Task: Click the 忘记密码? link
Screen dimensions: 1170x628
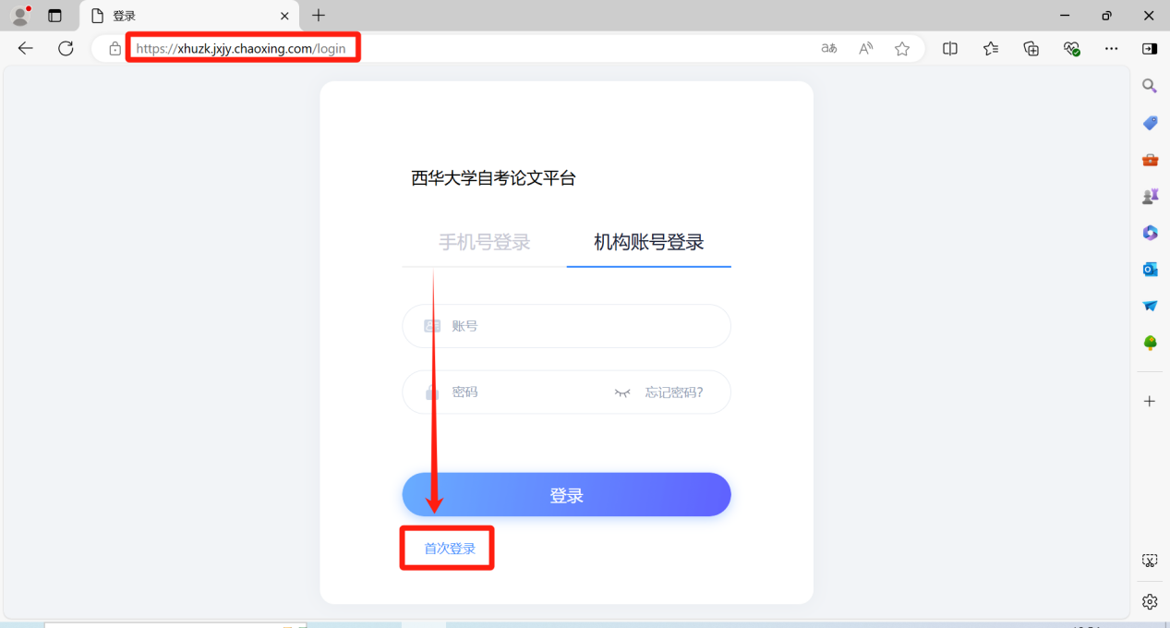Action: click(x=674, y=392)
